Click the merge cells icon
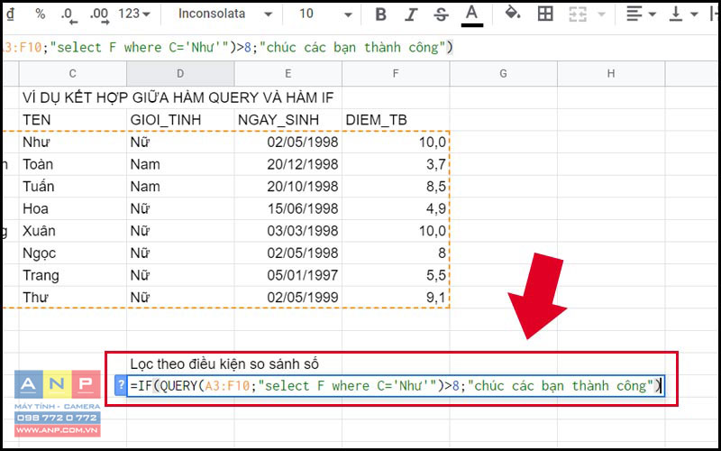This screenshot has width=721, height=451. (x=577, y=14)
